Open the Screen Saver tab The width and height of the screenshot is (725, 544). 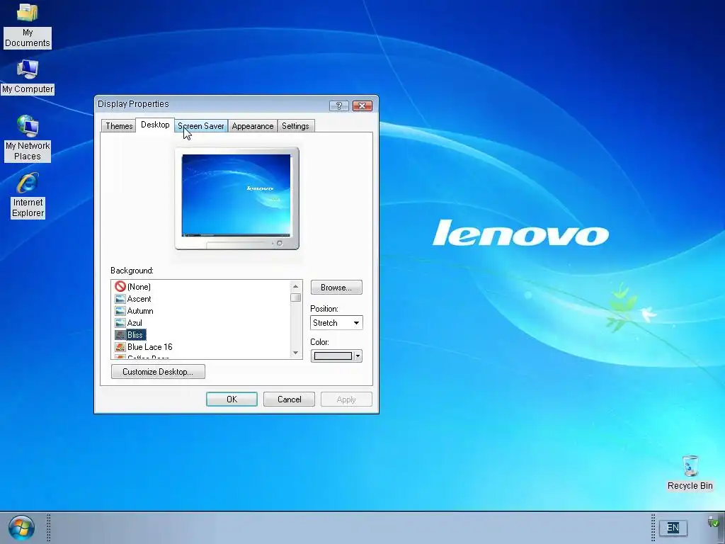tap(200, 126)
